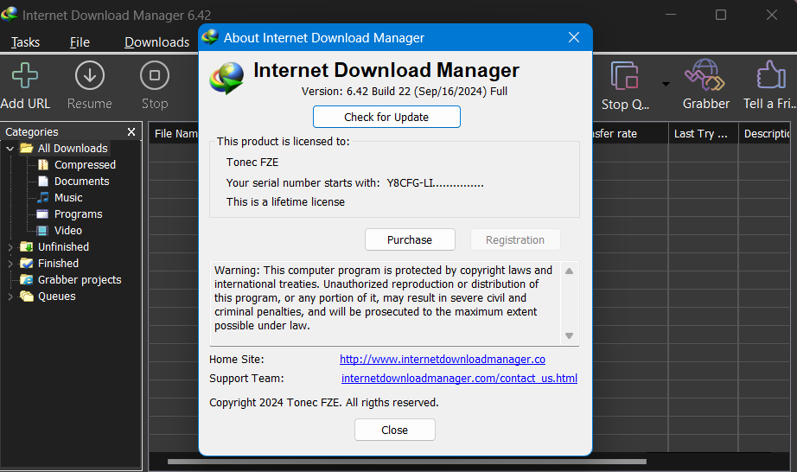Select the Finished folder

click(59, 263)
